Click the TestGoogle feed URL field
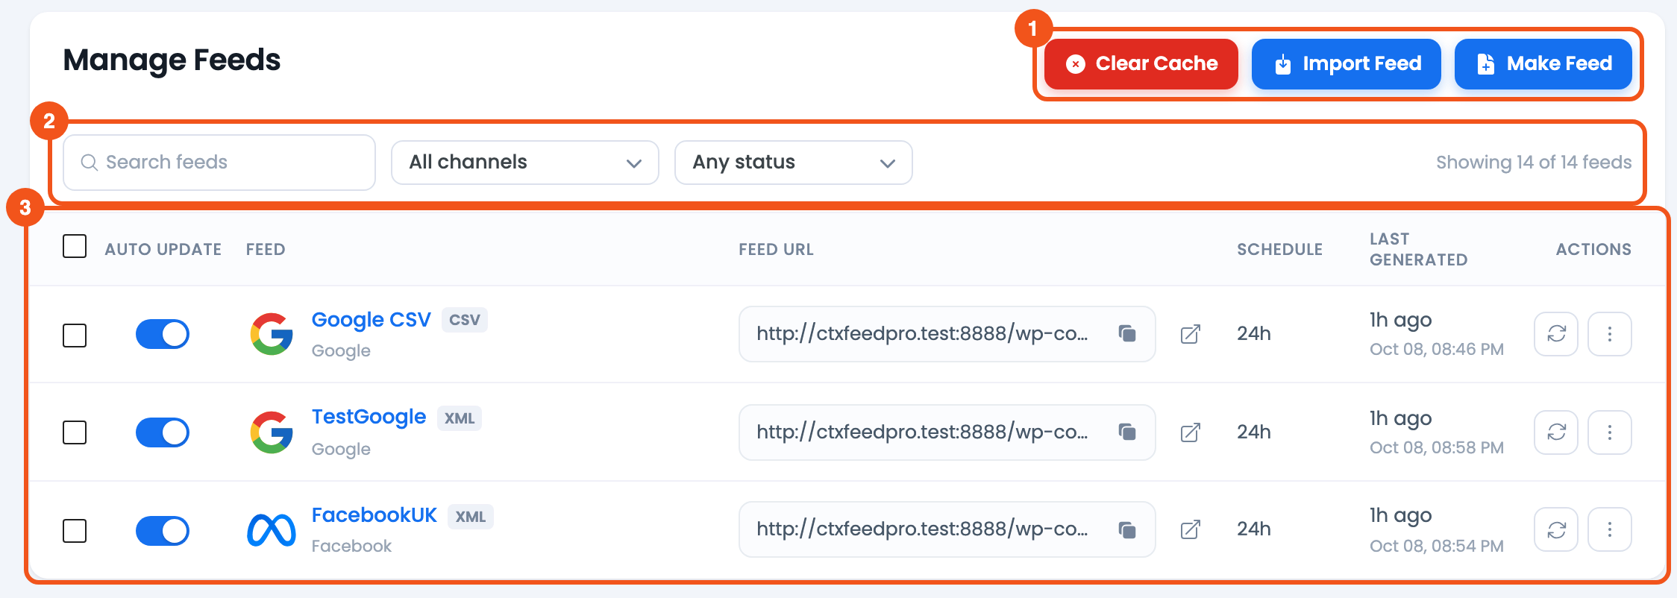The image size is (1677, 598). coord(947,432)
